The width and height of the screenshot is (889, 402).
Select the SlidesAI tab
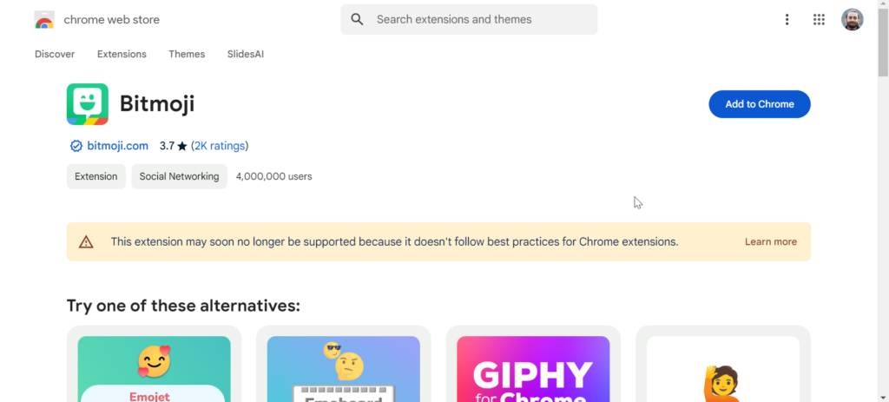point(246,54)
